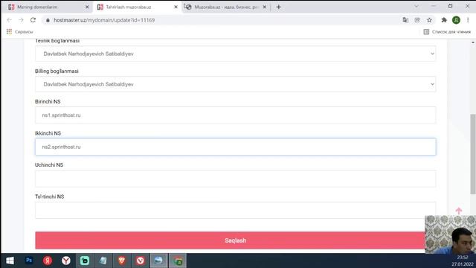Reload the hostmaster.uz page
The width and height of the screenshot is (476, 268).
33,20
